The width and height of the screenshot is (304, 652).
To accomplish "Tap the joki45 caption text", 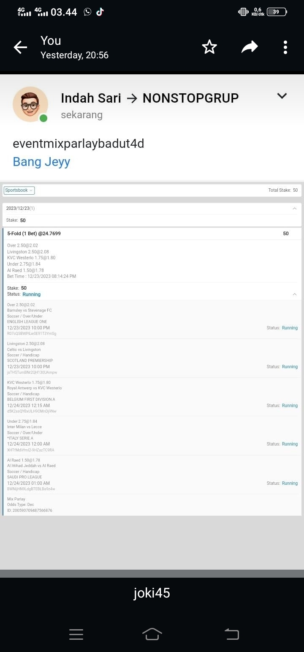I will pyautogui.click(x=152, y=593).
